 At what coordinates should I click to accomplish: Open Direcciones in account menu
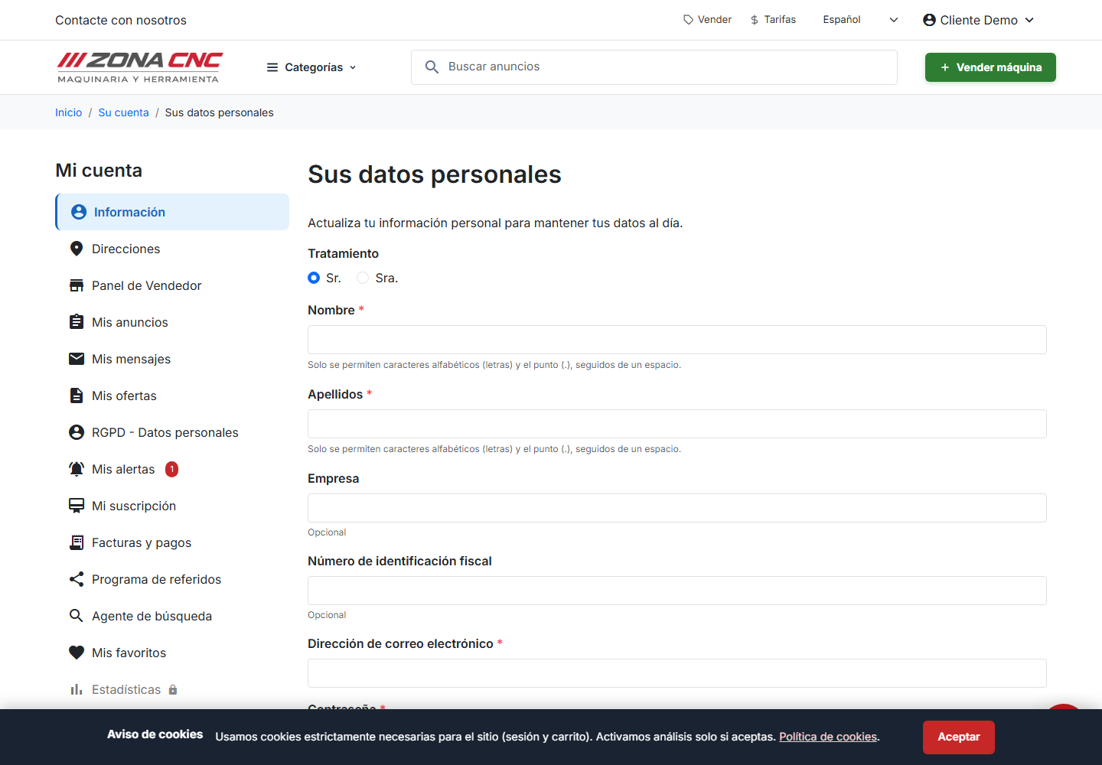click(x=172, y=249)
